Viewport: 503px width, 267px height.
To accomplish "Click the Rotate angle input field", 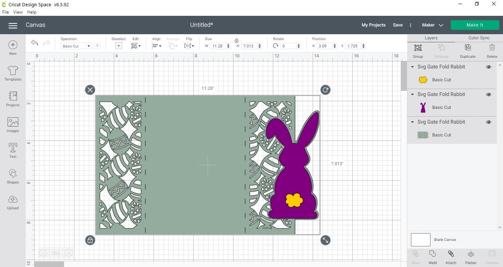I will (x=288, y=46).
